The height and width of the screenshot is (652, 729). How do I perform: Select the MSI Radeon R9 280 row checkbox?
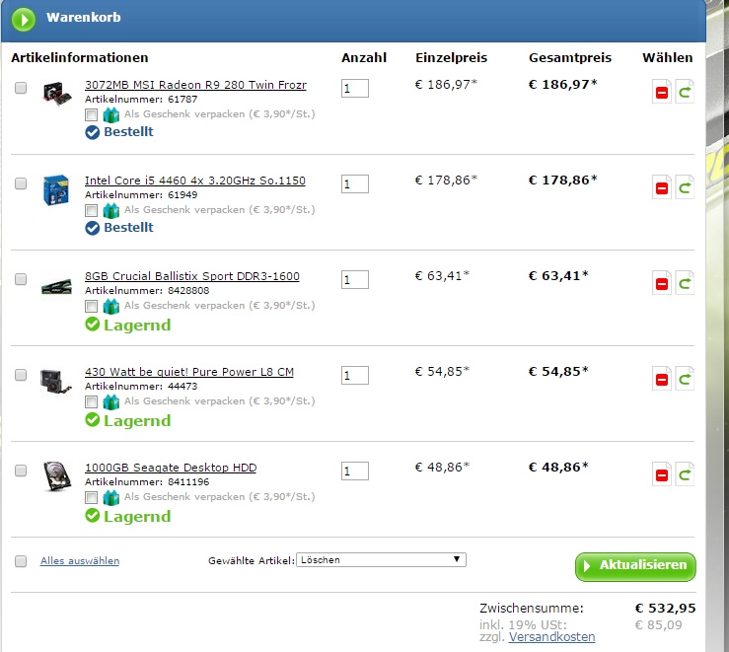coord(21,88)
